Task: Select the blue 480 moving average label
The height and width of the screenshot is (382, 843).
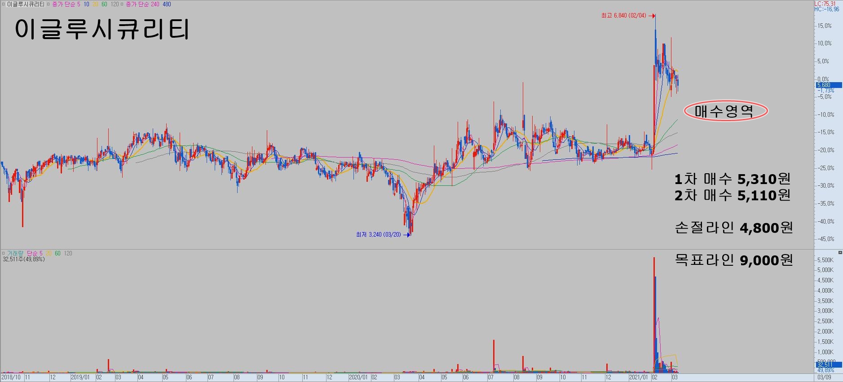Action: click(167, 4)
